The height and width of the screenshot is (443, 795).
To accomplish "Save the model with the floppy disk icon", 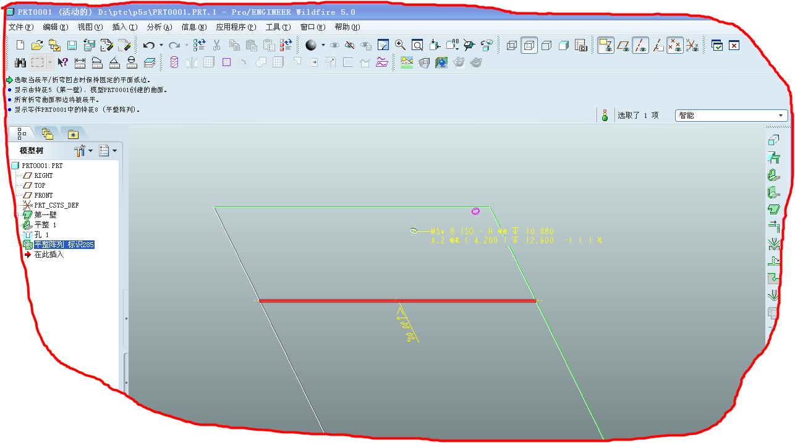I will pyautogui.click(x=72, y=45).
